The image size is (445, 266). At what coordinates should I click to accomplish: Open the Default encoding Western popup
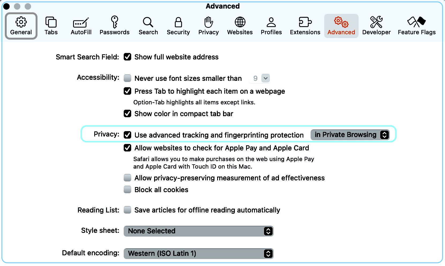[198, 253]
